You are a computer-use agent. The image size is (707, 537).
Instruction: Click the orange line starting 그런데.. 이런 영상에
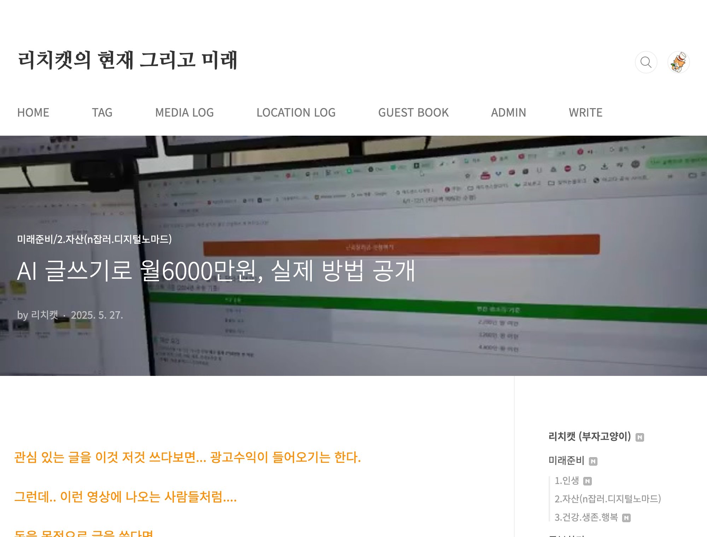click(x=125, y=497)
